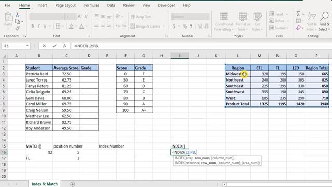Click the Cut scissors icon
Screen dimensions: 332x187
[x=17, y=15]
